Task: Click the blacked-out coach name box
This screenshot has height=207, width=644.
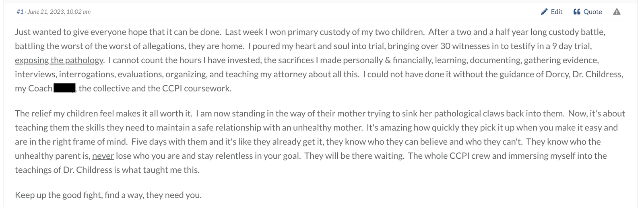Action: (x=64, y=88)
